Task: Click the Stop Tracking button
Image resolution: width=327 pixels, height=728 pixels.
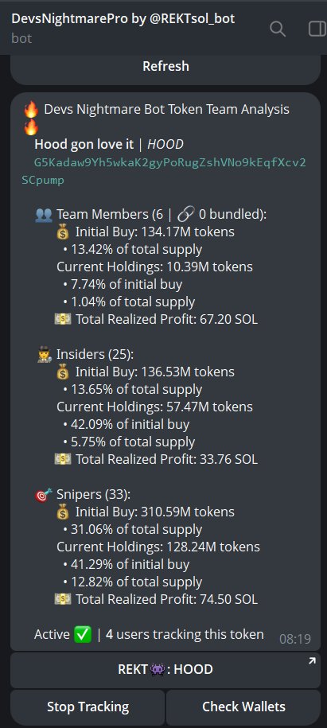Action: click(88, 707)
